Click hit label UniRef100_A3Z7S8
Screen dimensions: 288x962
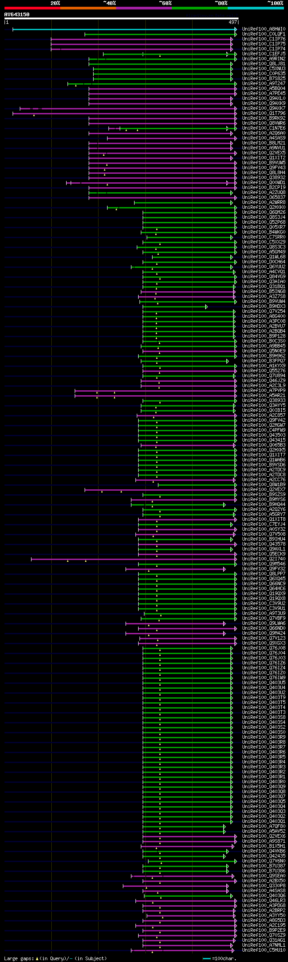click(x=264, y=297)
